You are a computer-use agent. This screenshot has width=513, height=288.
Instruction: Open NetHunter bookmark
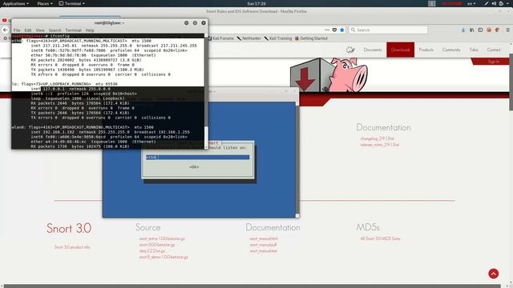[249, 38]
